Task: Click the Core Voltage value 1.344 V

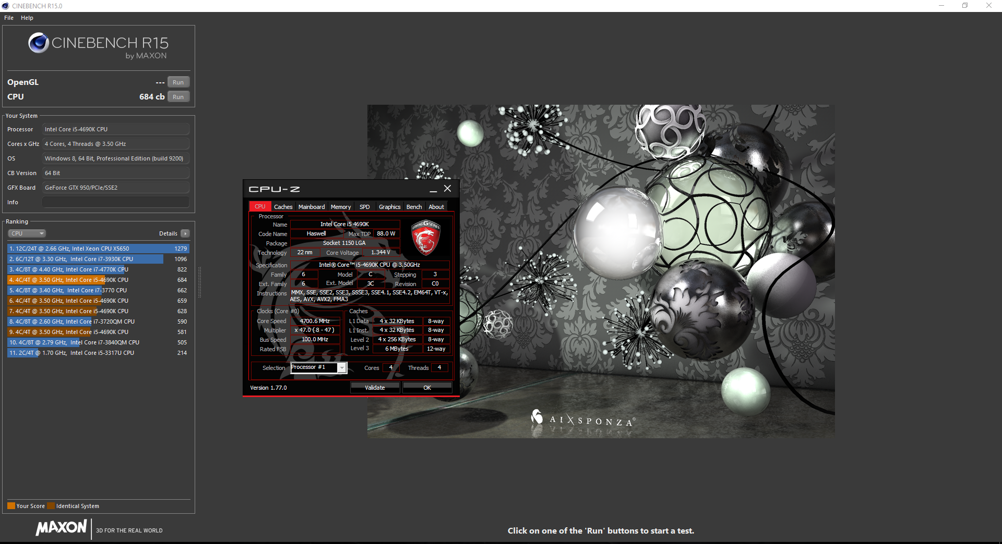Action: pos(380,252)
